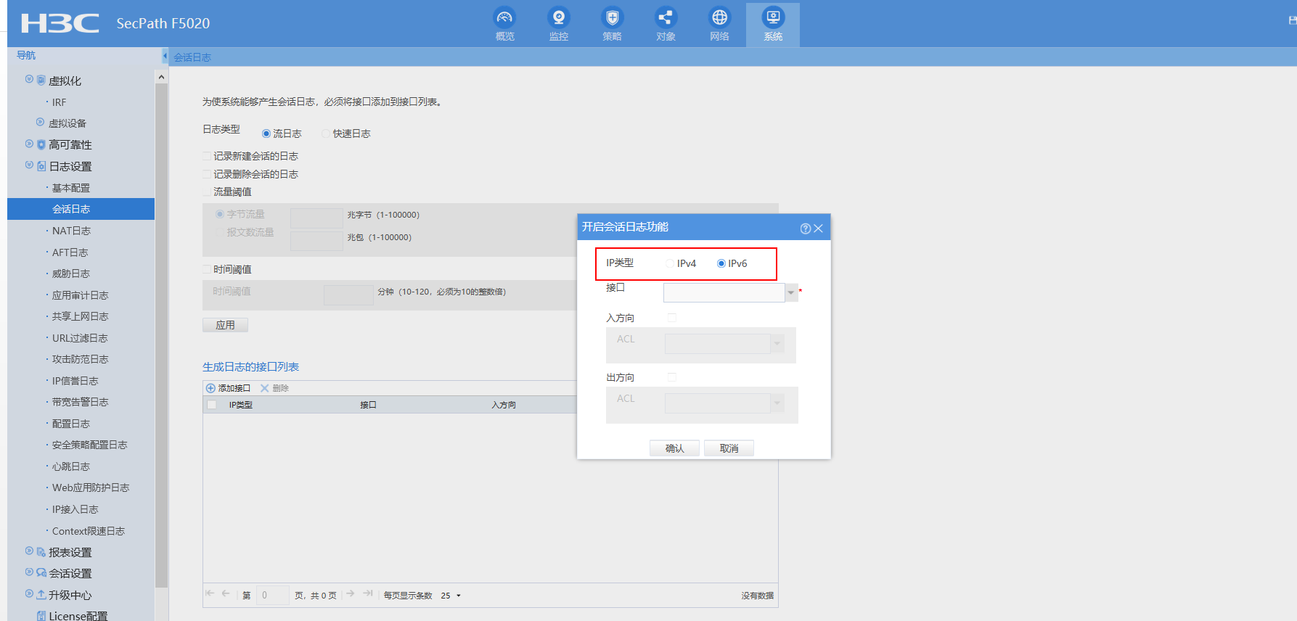Expand the 报表设置 tree node
This screenshot has width=1297, height=621.
[29, 551]
